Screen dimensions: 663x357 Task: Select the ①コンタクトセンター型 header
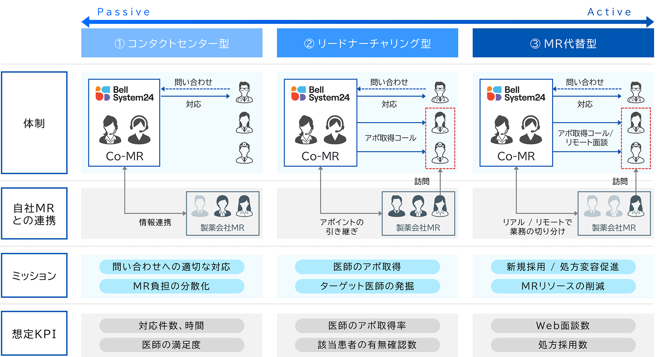[x=172, y=43]
